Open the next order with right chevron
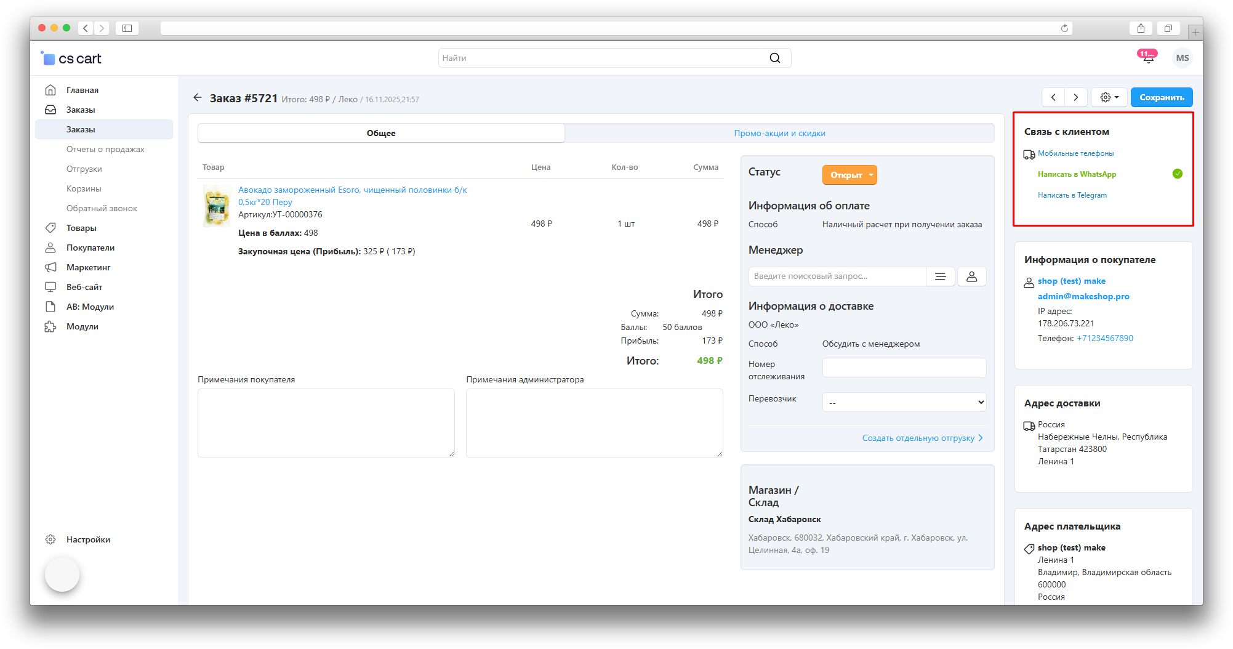Screen dimensions: 1233x649 [x=1075, y=97]
